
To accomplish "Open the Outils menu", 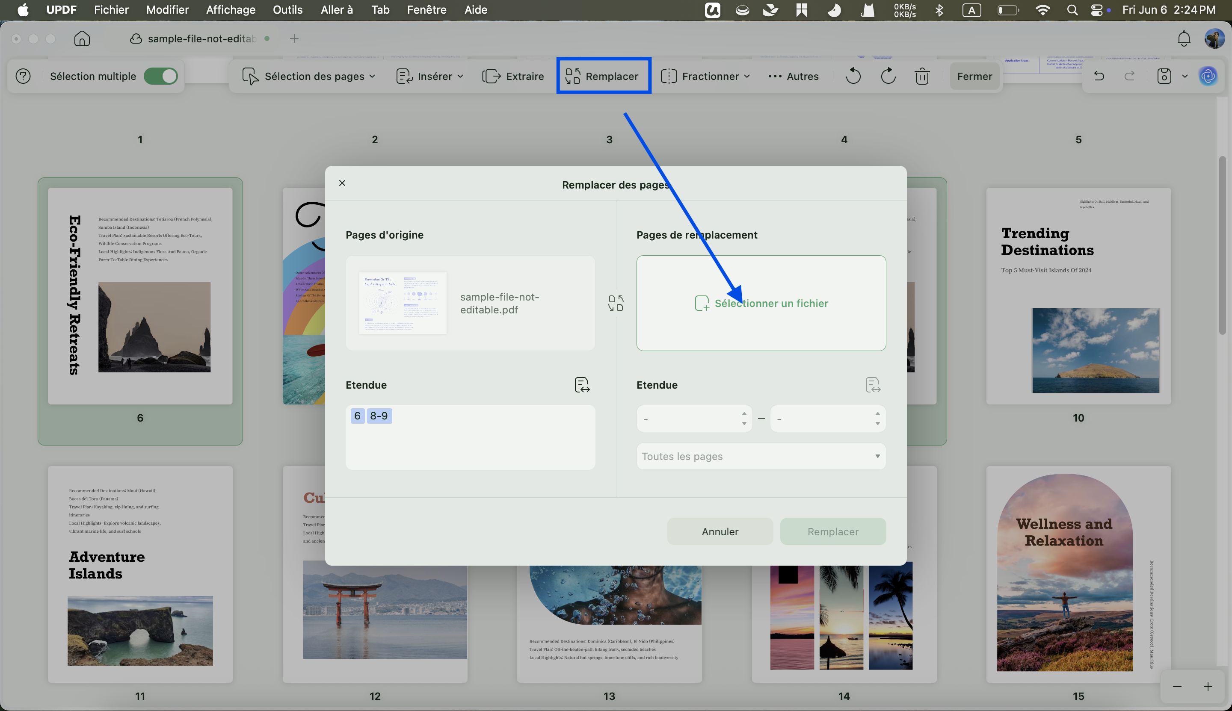I will pyautogui.click(x=288, y=10).
